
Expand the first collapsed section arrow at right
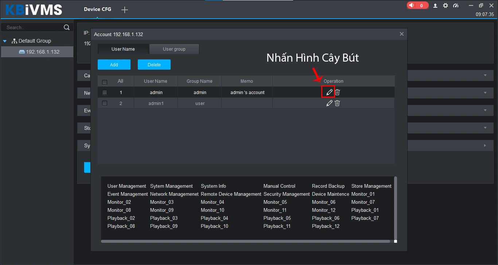pos(485,75)
